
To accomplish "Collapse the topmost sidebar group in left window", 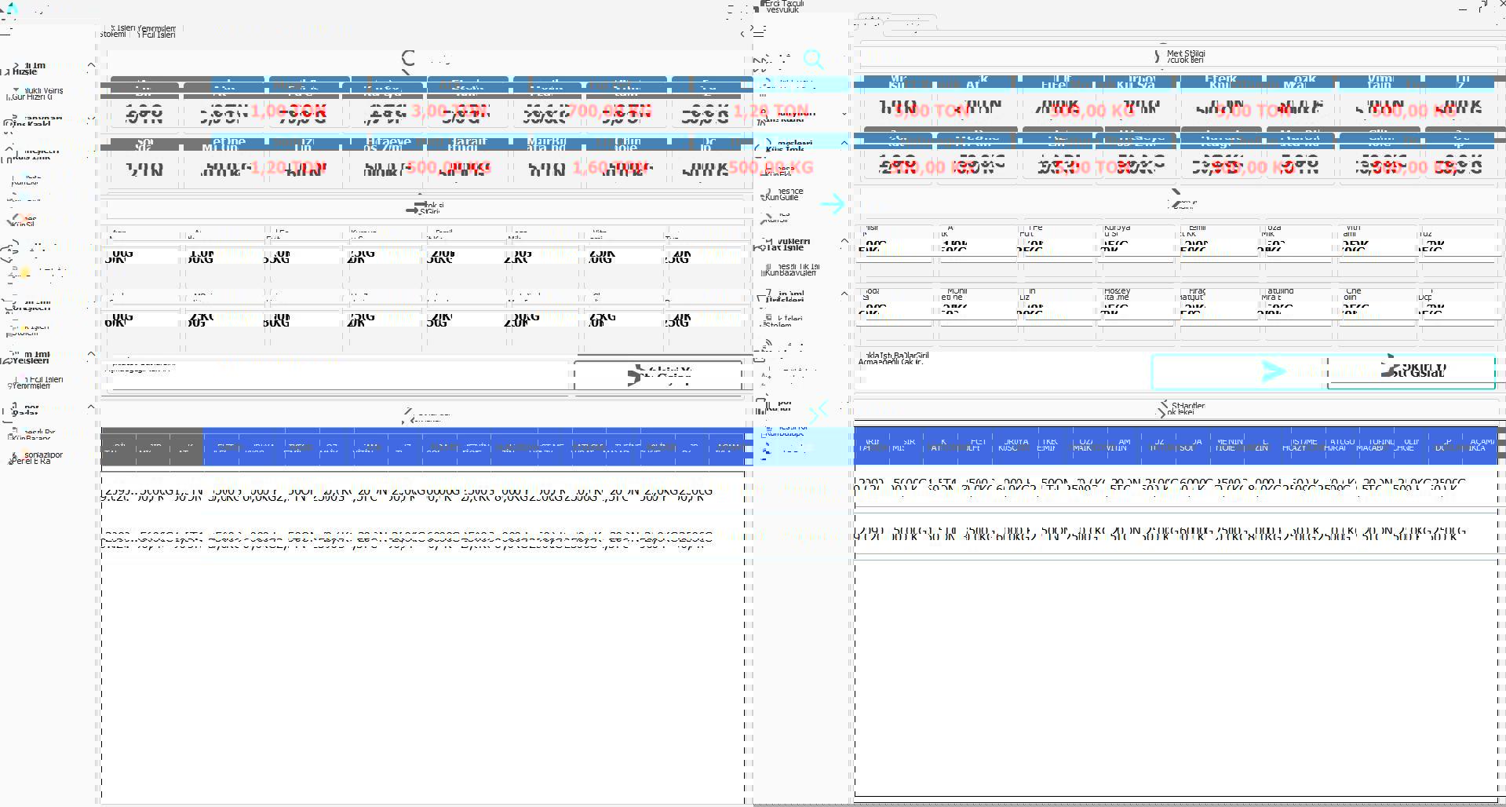I will click(x=91, y=65).
